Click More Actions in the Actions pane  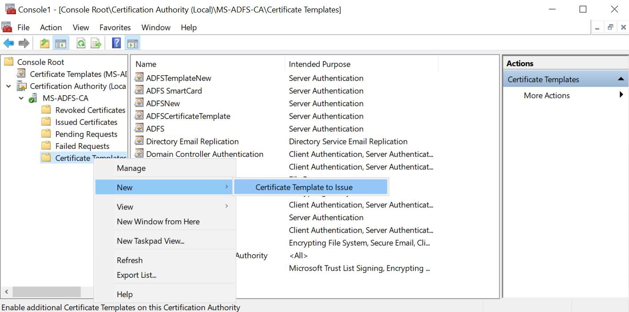tap(547, 95)
